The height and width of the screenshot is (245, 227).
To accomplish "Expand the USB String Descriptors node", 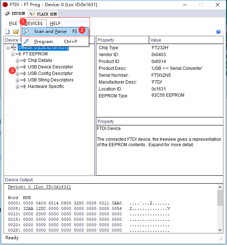I will click(17, 80).
